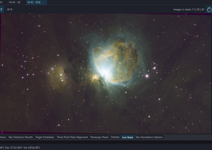Switch to the Orbitals tab
Screen dimensions: 212x150
click(115, 137)
